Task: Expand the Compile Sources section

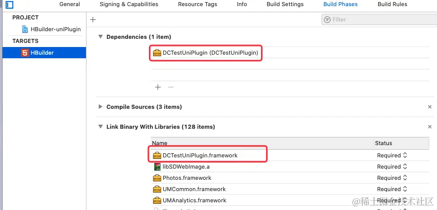Action: 100,107
